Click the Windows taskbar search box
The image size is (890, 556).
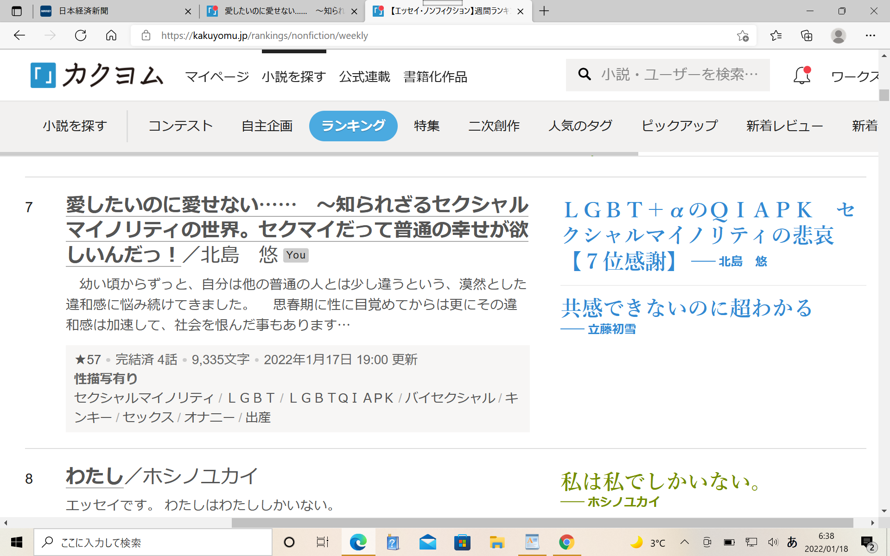pyautogui.click(x=153, y=542)
